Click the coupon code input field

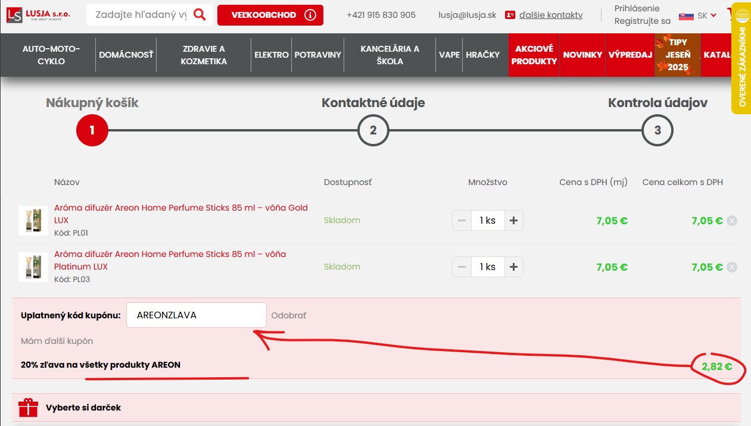click(196, 315)
